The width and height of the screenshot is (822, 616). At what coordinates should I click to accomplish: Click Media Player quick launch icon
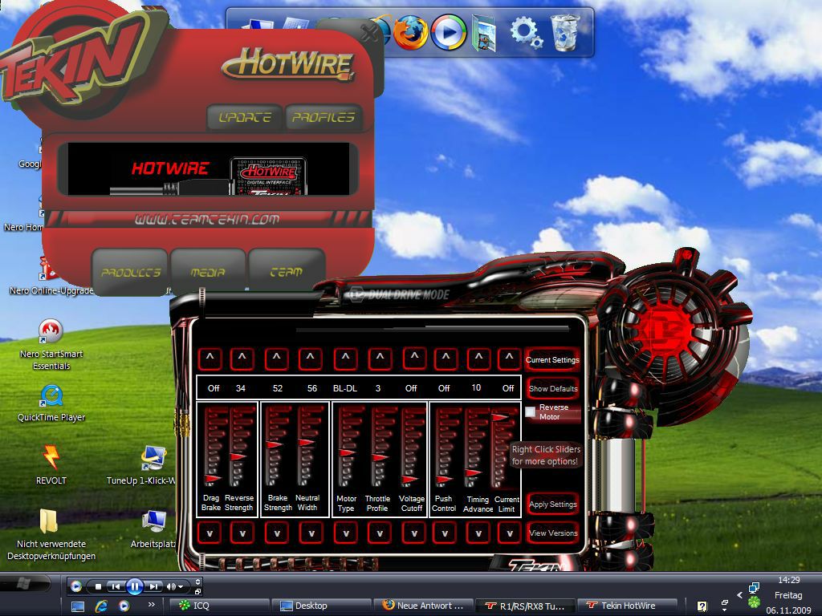tap(124, 606)
